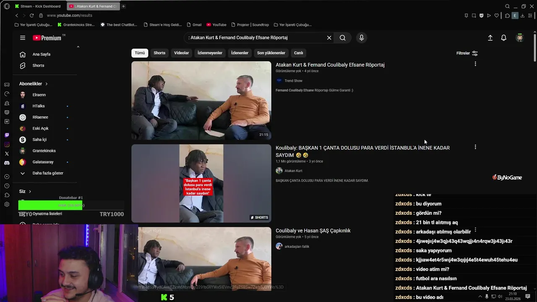The width and height of the screenshot is (537, 302).
Task: Select the Son yüklenenler filter chip
Action: 271,53
